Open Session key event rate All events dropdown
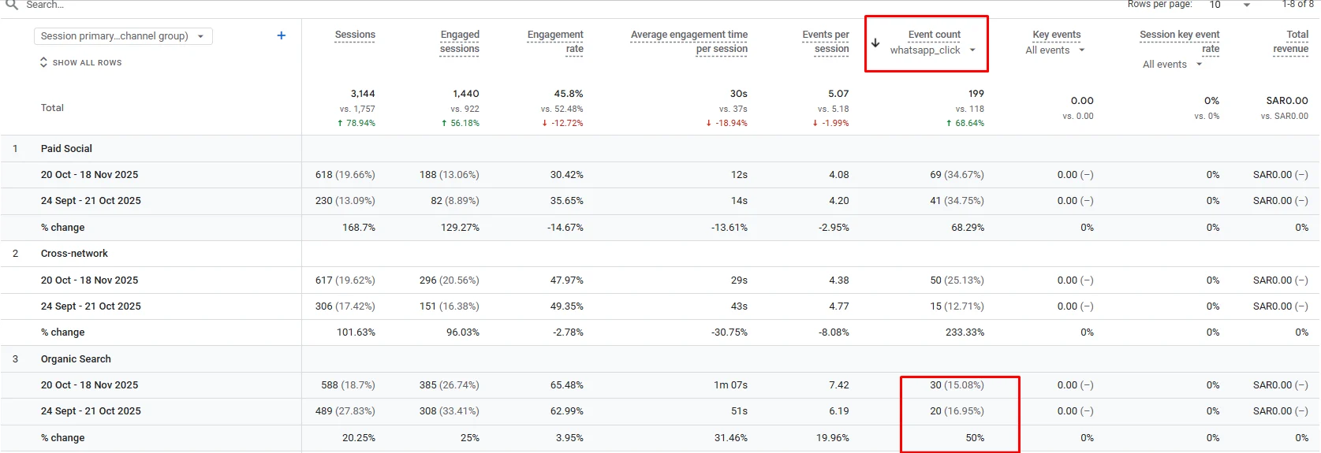Screen dimensions: 1321x453 tap(1172, 65)
